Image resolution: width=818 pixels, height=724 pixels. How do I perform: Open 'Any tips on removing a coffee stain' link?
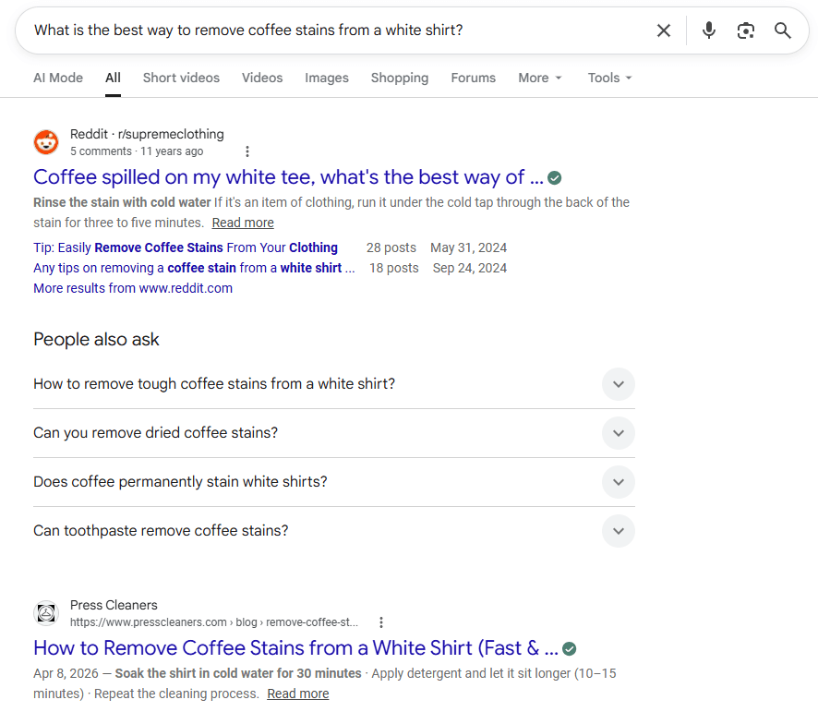pyautogui.click(x=194, y=268)
